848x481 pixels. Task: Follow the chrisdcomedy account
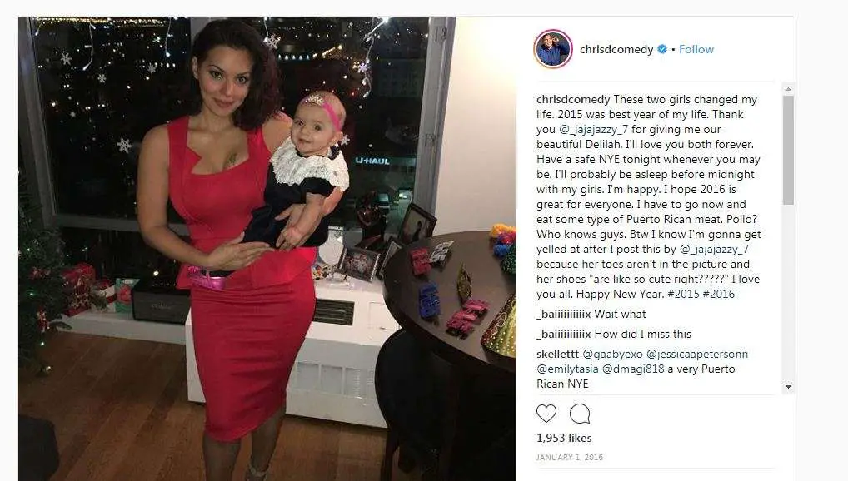pyautogui.click(x=696, y=49)
